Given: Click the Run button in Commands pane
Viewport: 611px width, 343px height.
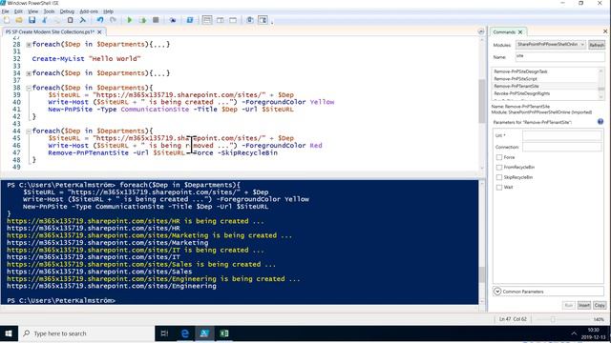Looking at the screenshot, I should pyautogui.click(x=569, y=305).
